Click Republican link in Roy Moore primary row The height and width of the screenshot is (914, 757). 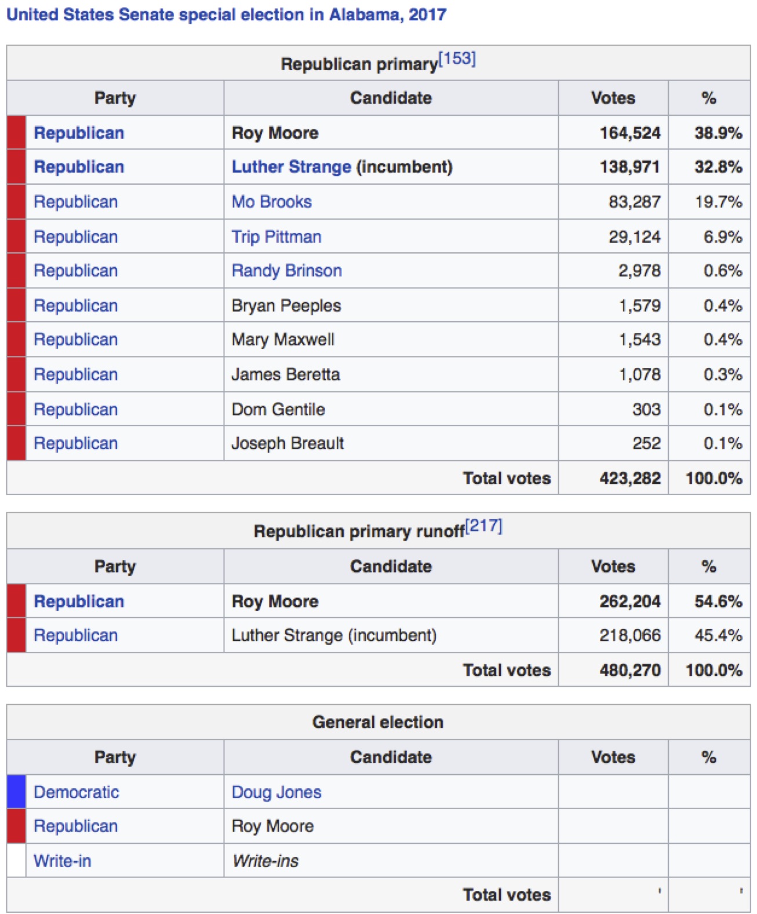pyautogui.click(x=79, y=133)
